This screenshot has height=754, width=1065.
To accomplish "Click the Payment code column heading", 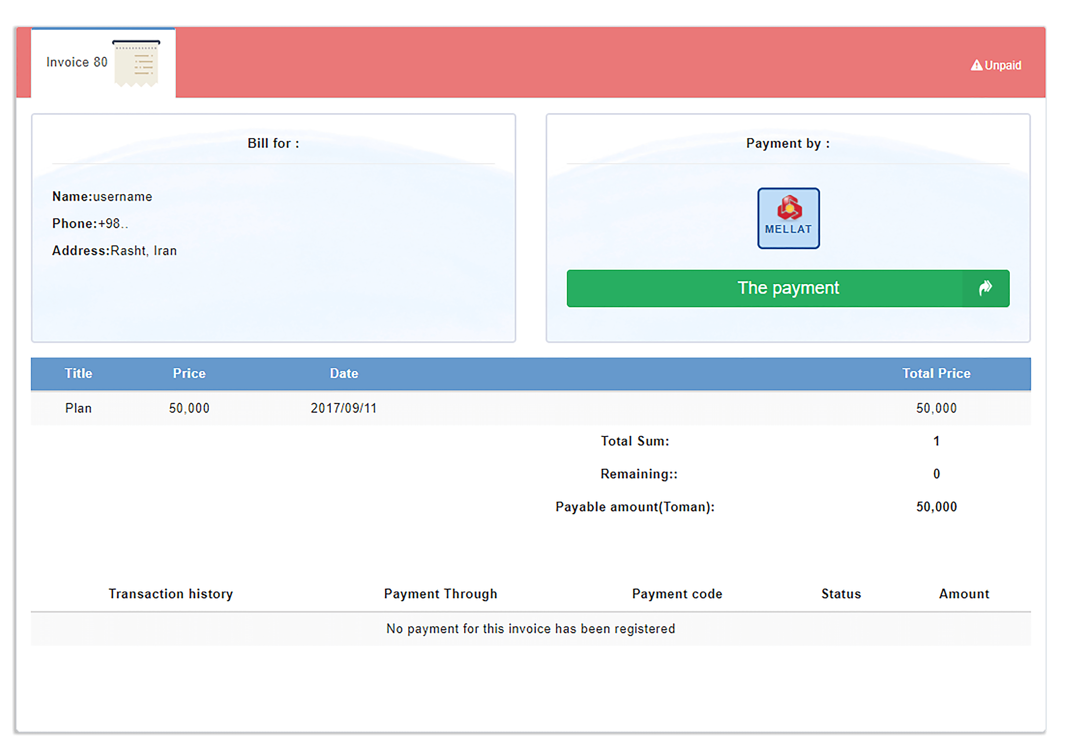I will 677,594.
